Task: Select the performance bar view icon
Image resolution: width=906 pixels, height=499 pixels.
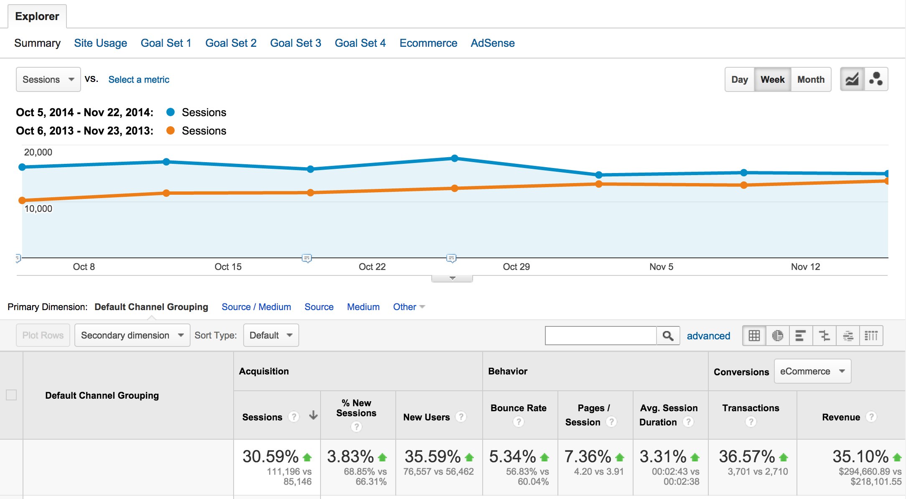Action: point(801,336)
